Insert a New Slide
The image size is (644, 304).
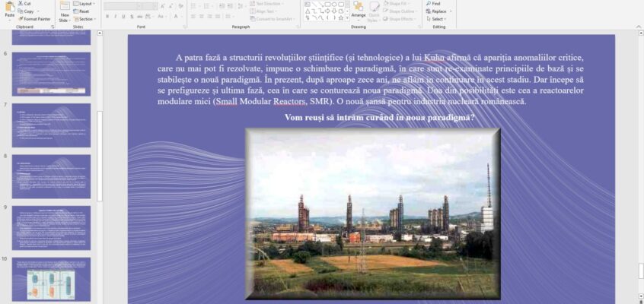(65, 11)
